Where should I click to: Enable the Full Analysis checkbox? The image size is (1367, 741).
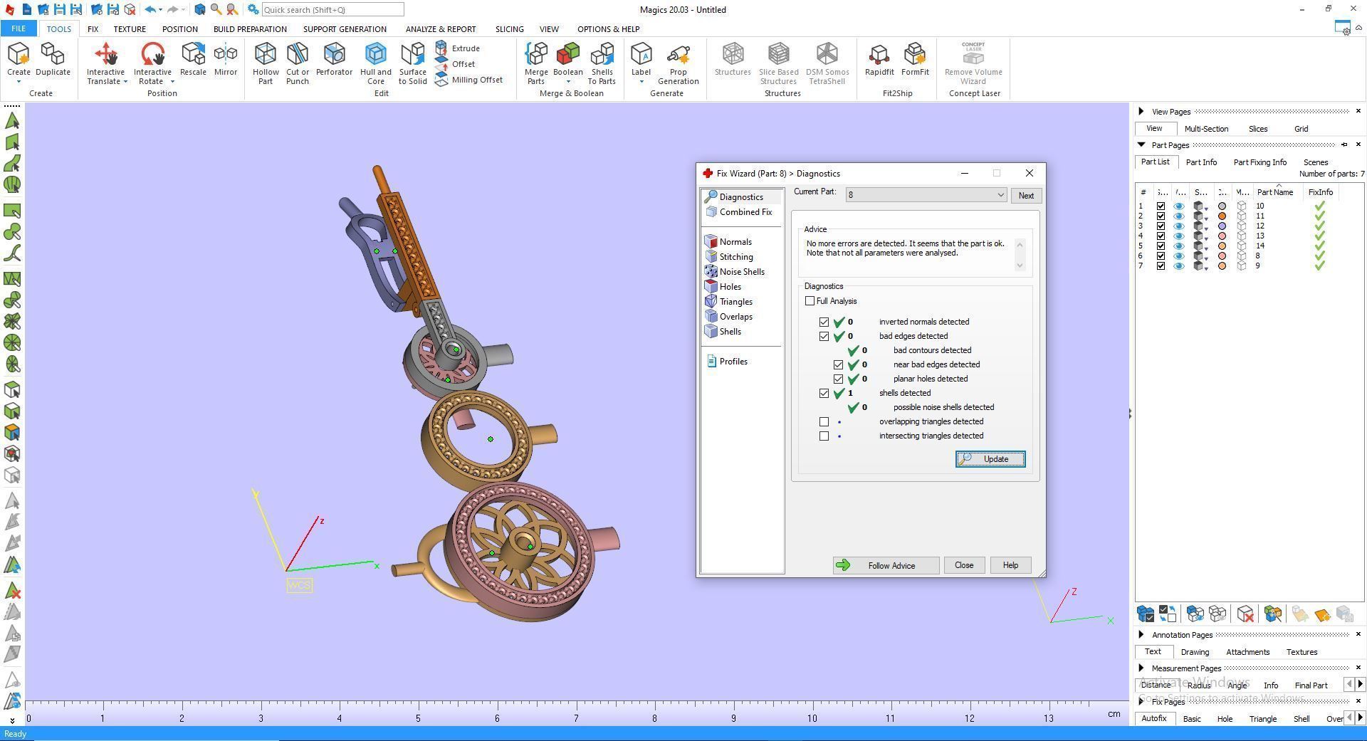coord(810,301)
